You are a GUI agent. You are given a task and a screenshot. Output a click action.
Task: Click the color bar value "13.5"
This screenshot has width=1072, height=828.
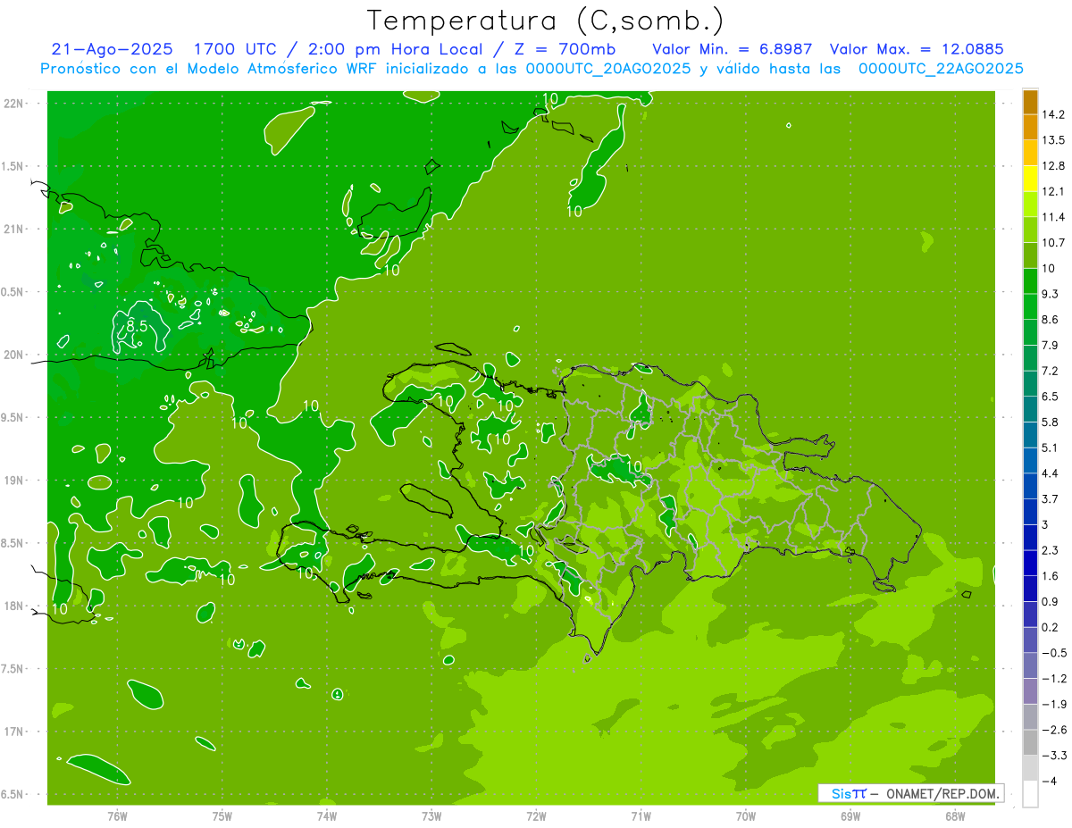[1053, 140]
